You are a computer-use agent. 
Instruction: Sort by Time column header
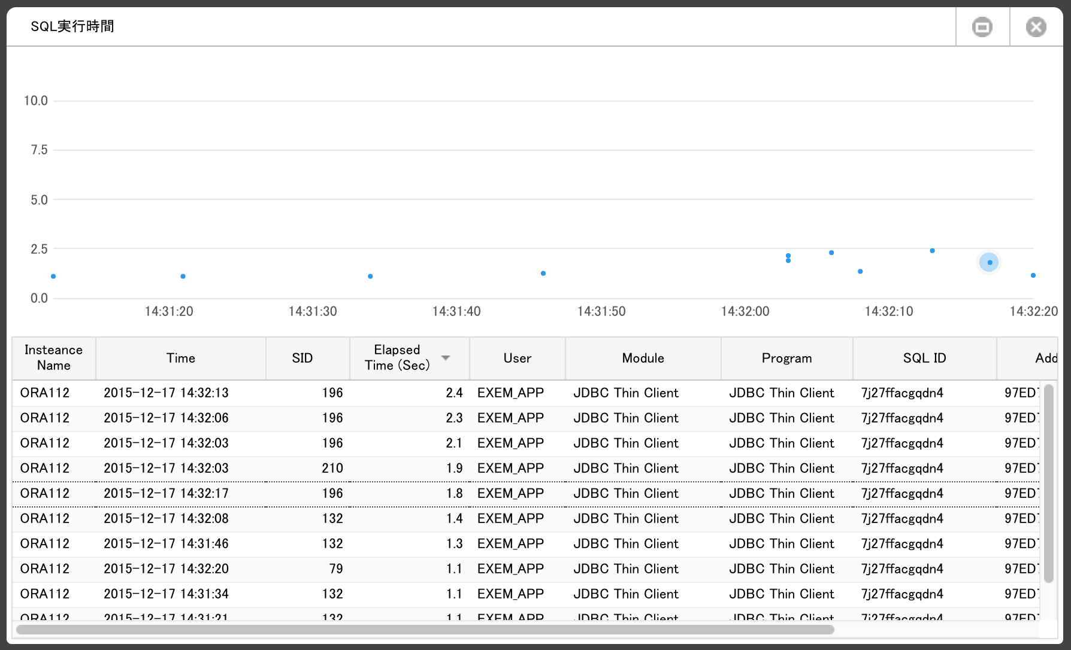181,358
